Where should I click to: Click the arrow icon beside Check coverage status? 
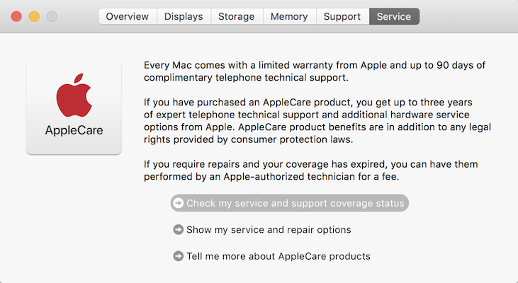[179, 203]
